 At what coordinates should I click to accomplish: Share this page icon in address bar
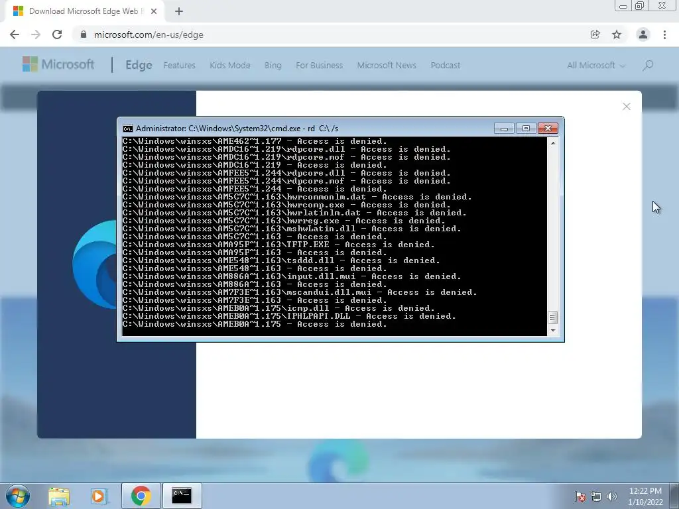pyautogui.click(x=595, y=34)
